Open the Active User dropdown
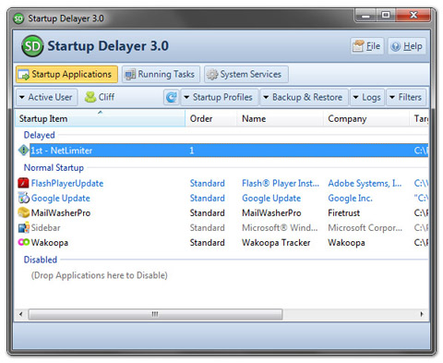This screenshot has width=443, height=363. (x=46, y=97)
